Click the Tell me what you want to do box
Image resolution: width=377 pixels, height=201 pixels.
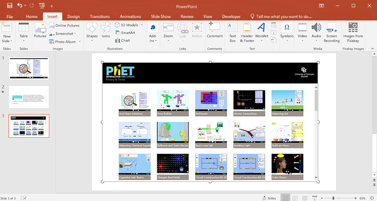[281, 17]
